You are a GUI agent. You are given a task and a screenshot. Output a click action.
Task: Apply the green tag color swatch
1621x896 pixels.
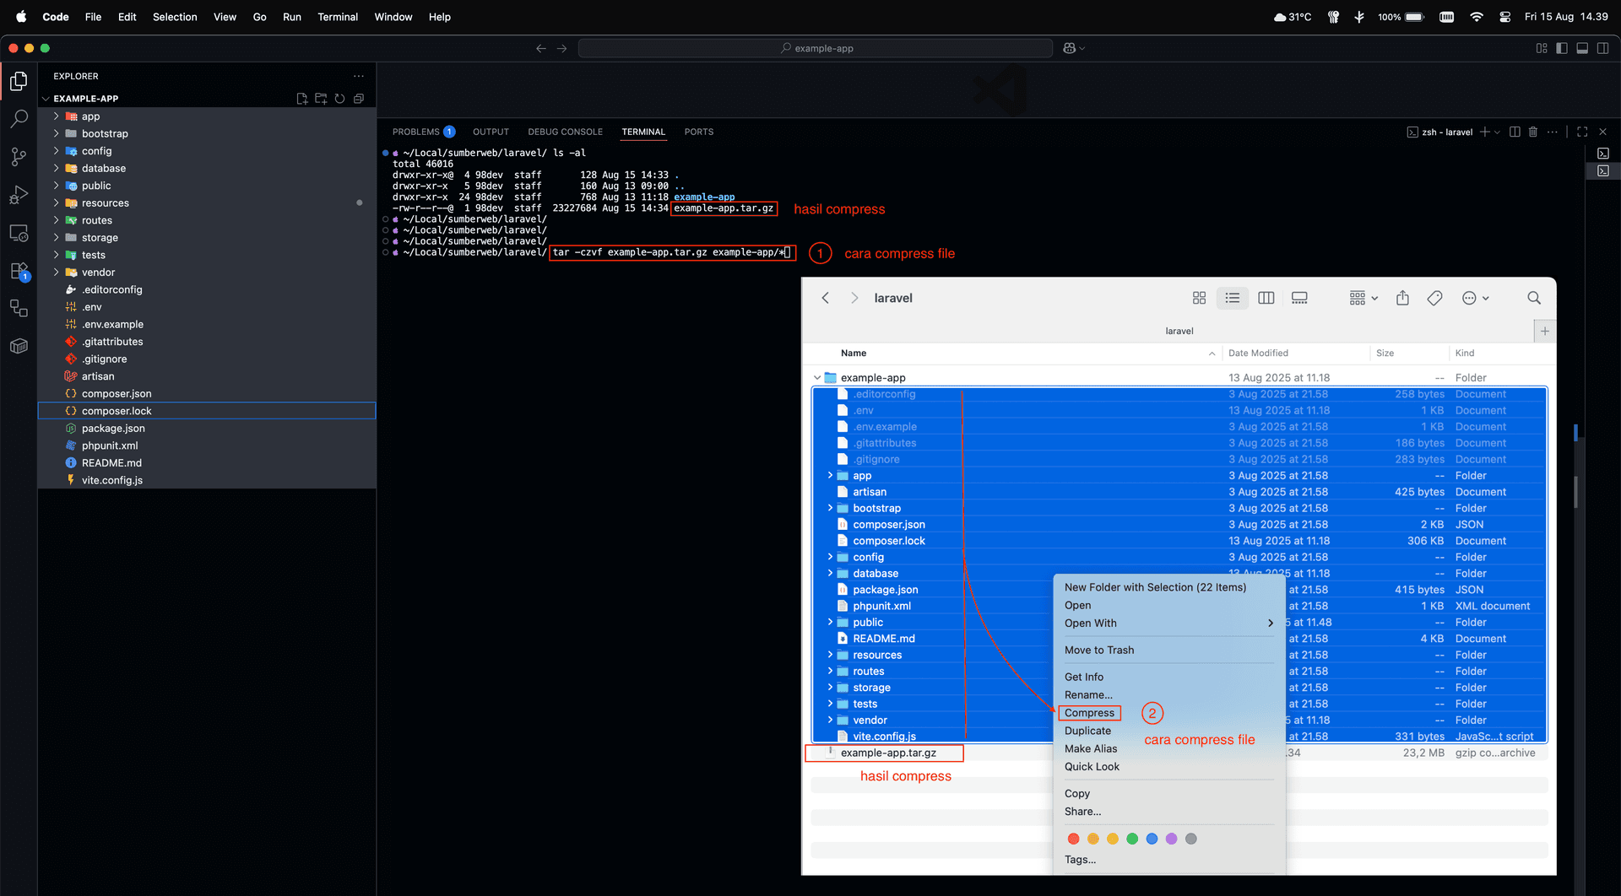pos(1132,838)
